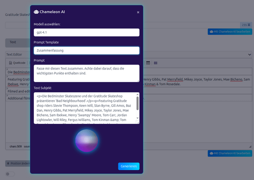This screenshot has width=254, height=180.
Task: Click the lower Mit Chameleon KI bearbeiten button
Action: pyautogui.click(x=230, y=153)
